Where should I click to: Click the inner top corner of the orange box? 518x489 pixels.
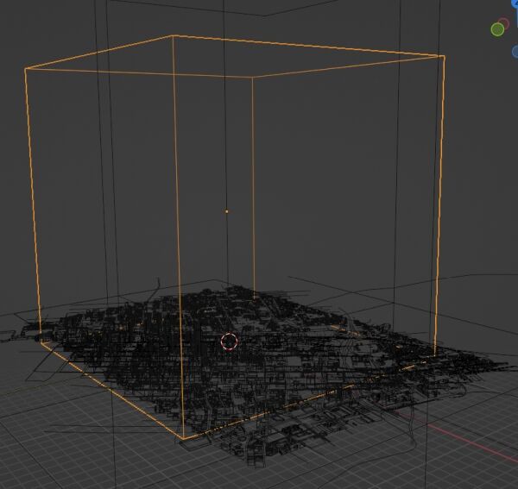point(253,77)
